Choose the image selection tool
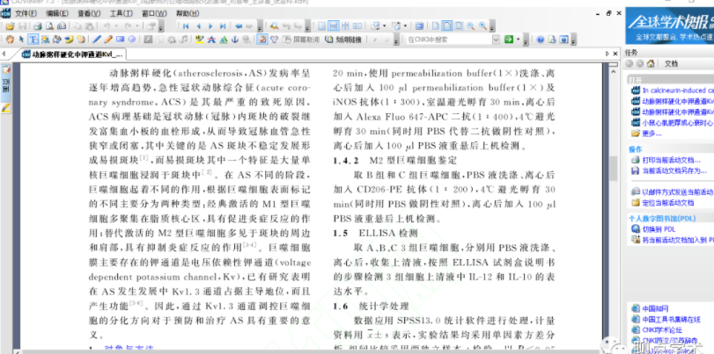Screen dimensions: 714x354 [45, 40]
